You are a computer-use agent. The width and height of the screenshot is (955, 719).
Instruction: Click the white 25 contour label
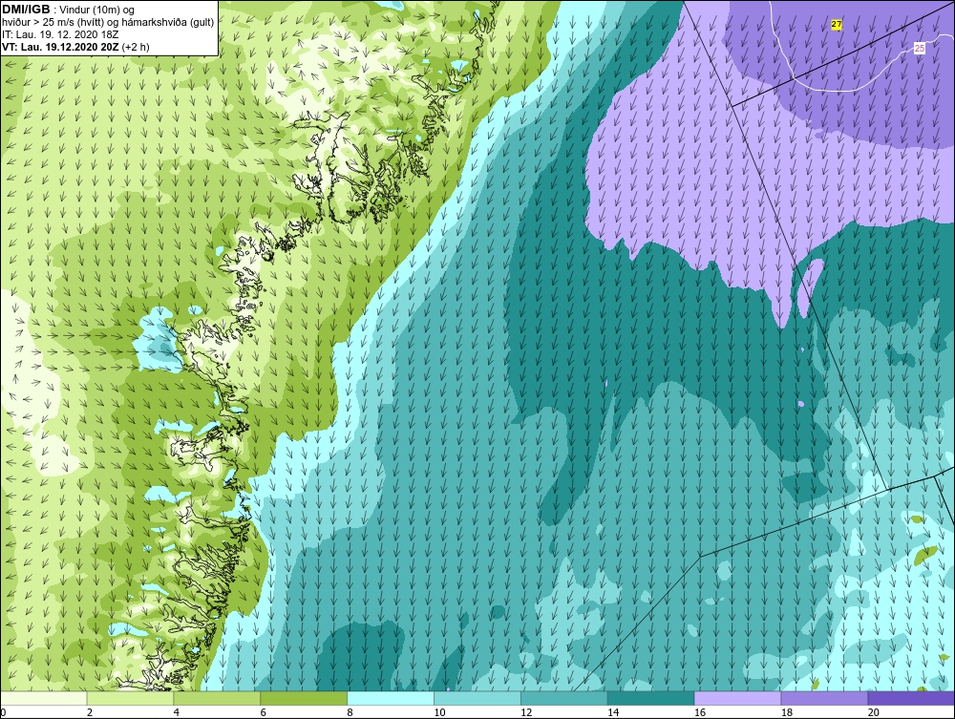click(x=920, y=48)
